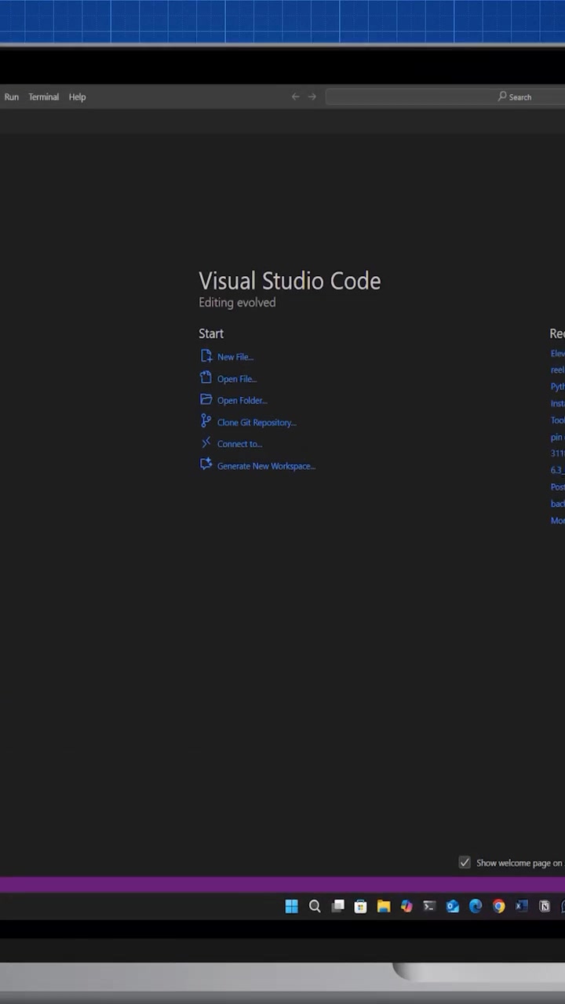Open the Help menu

click(77, 97)
